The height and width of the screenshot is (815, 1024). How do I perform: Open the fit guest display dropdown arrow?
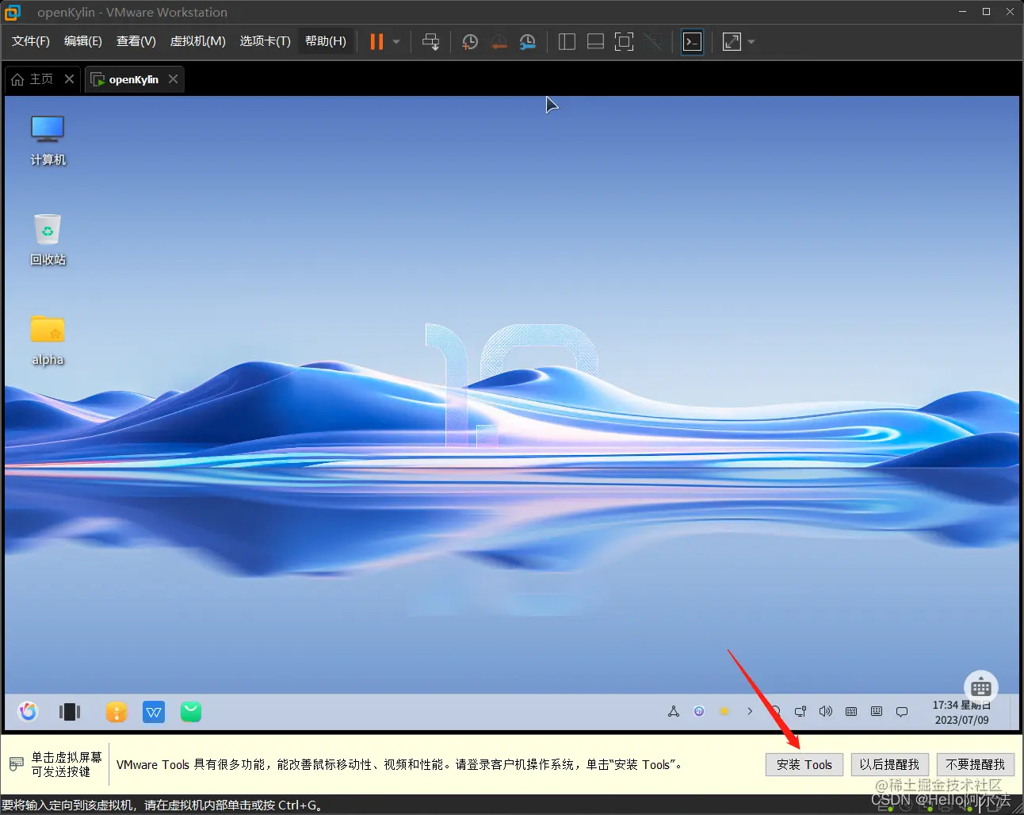click(x=751, y=41)
